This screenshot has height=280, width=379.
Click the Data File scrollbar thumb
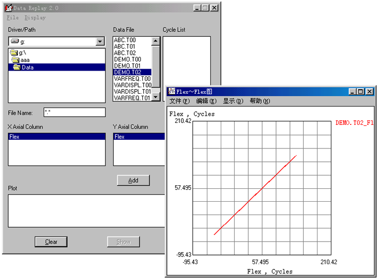pyautogui.click(x=156, y=66)
